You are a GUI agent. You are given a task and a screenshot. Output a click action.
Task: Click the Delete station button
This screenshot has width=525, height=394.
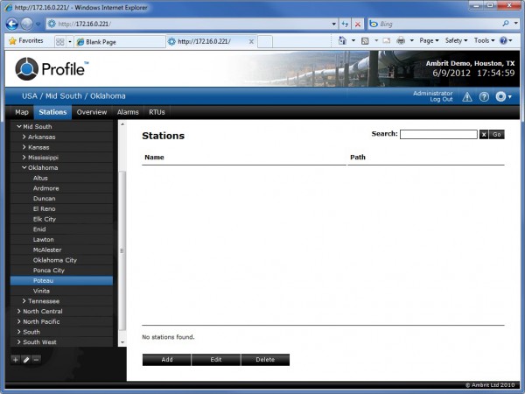(x=265, y=360)
